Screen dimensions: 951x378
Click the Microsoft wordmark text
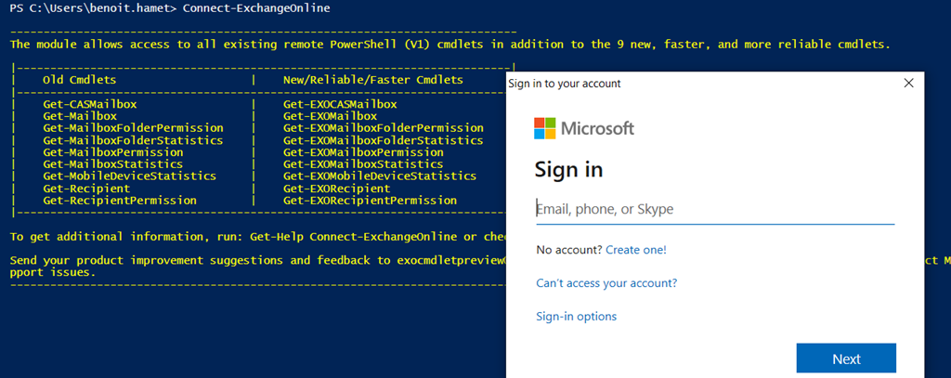tap(597, 128)
